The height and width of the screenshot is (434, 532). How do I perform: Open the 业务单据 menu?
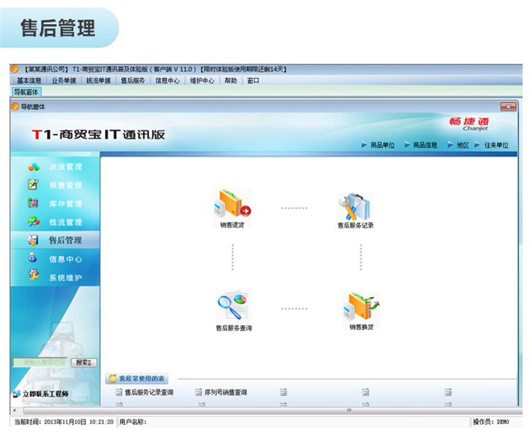64,81
